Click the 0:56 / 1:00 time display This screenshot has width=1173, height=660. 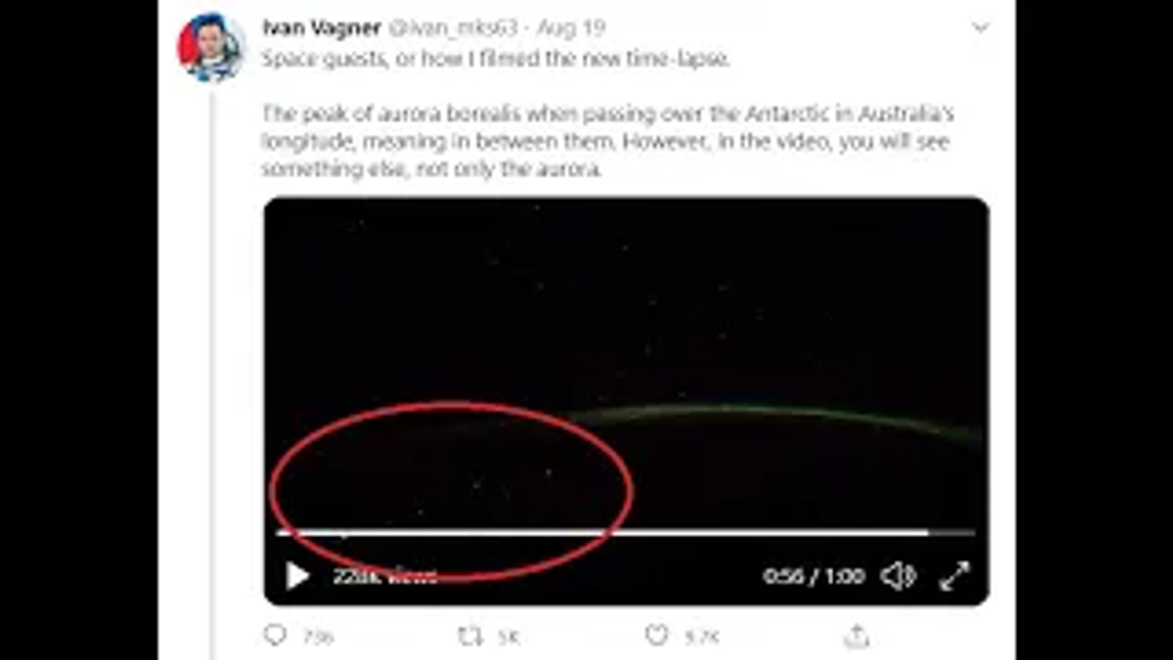814,577
